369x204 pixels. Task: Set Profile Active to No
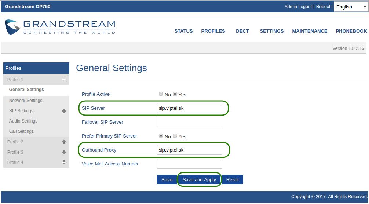[161, 94]
